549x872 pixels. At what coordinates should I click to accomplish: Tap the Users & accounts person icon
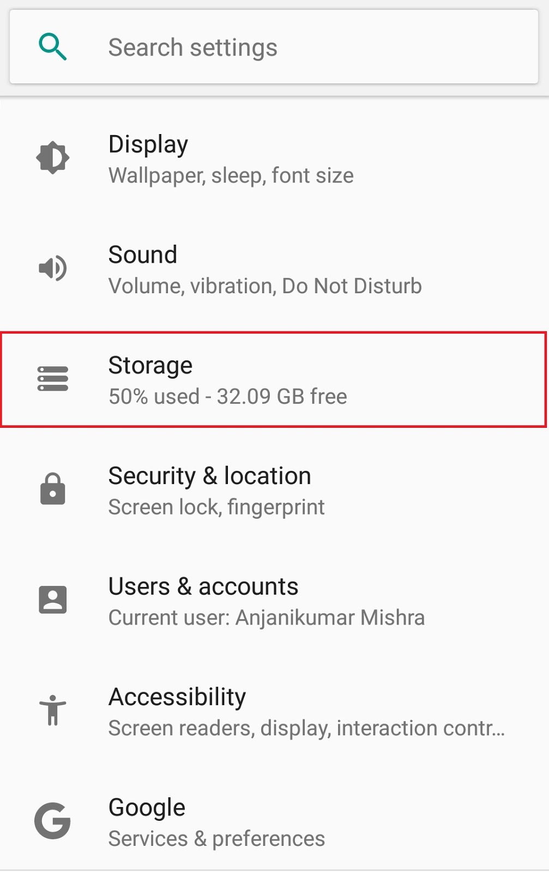[x=53, y=599]
